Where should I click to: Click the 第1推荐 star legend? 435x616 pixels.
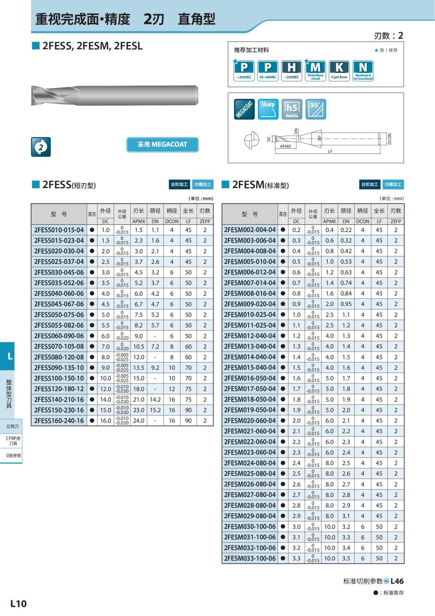pyautogui.click(x=386, y=50)
